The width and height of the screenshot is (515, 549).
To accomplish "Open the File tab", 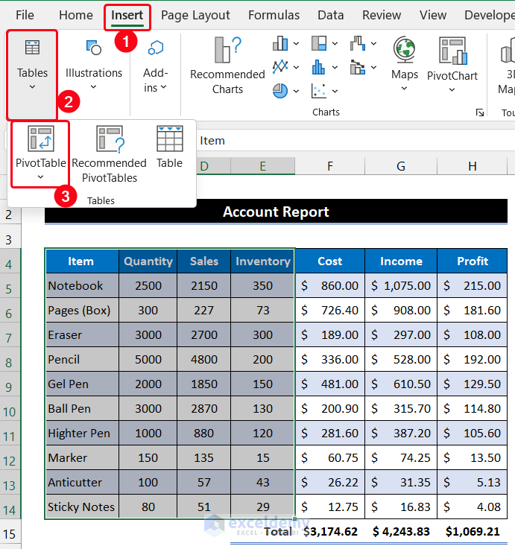I will (x=25, y=15).
